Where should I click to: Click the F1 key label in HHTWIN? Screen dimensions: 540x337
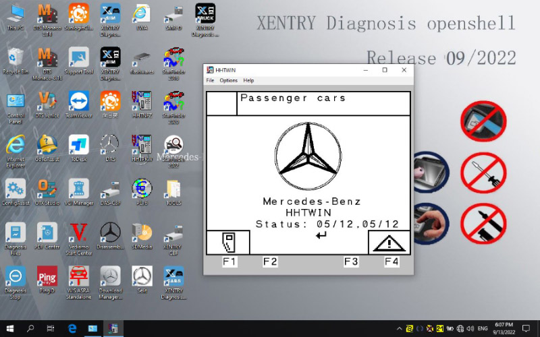coord(230,262)
